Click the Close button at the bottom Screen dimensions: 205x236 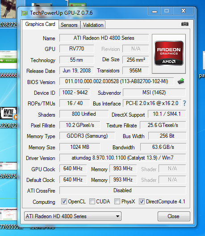174,216
